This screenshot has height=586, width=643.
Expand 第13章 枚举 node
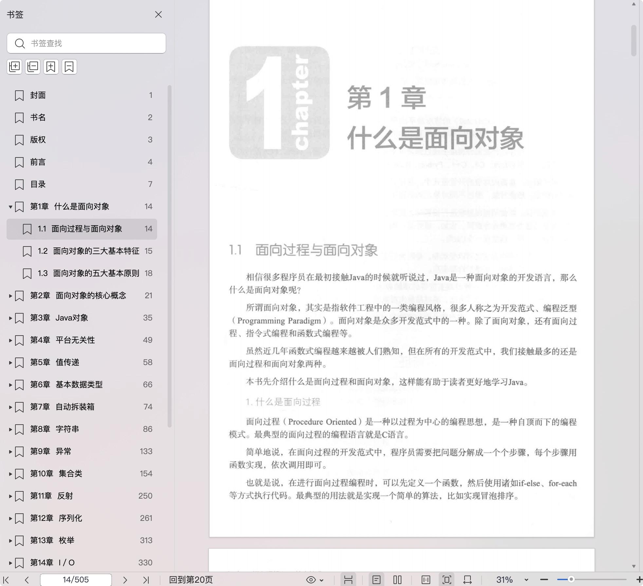tap(10, 541)
